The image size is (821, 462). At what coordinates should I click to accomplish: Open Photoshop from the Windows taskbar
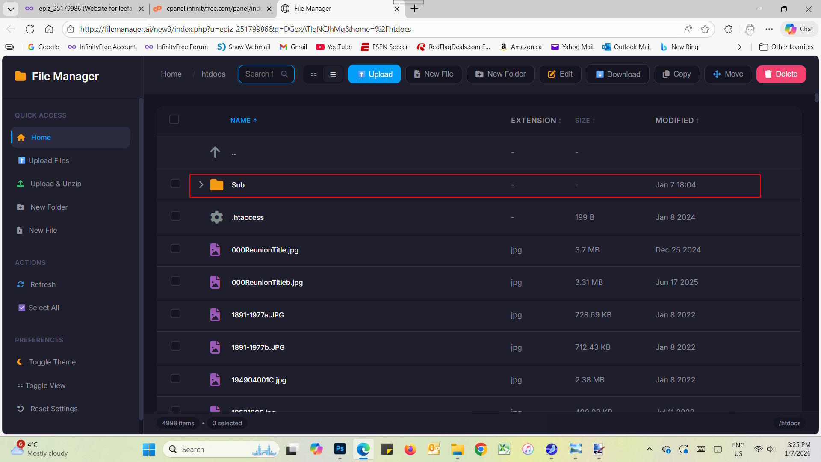pyautogui.click(x=340, y=449)
